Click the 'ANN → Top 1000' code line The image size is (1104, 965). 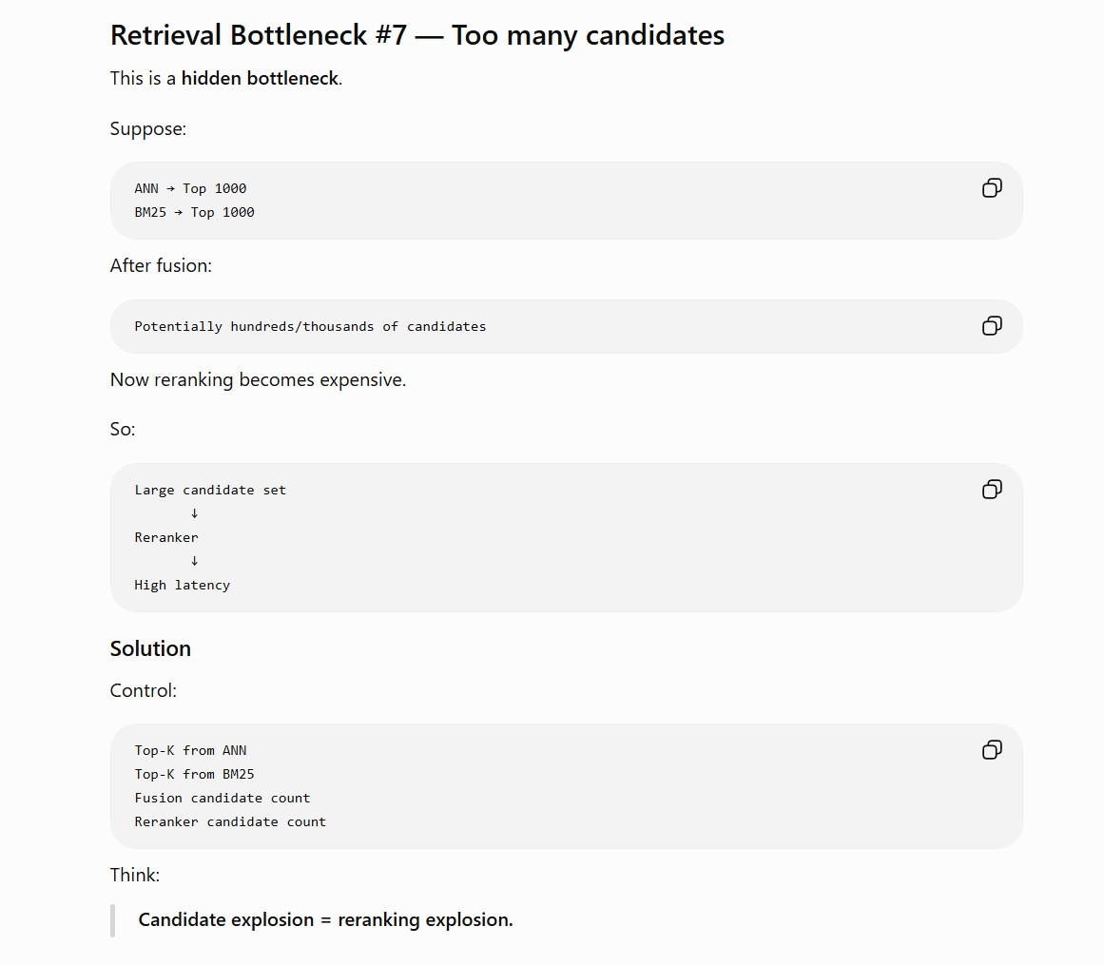(x=190, y=188)
